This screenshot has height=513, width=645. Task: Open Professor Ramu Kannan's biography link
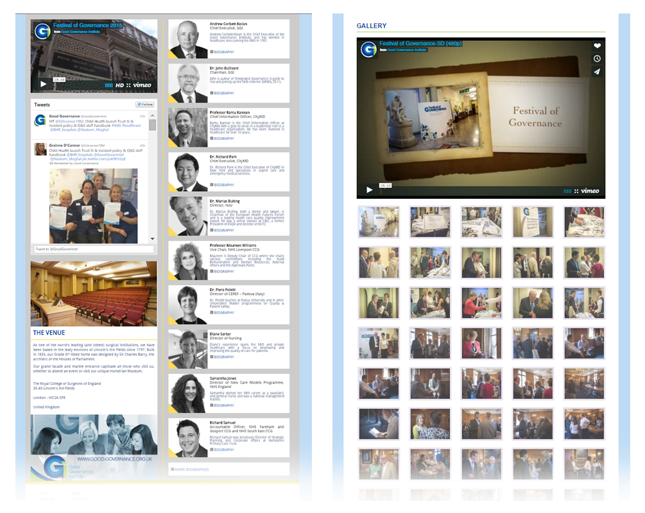(222, 139)
